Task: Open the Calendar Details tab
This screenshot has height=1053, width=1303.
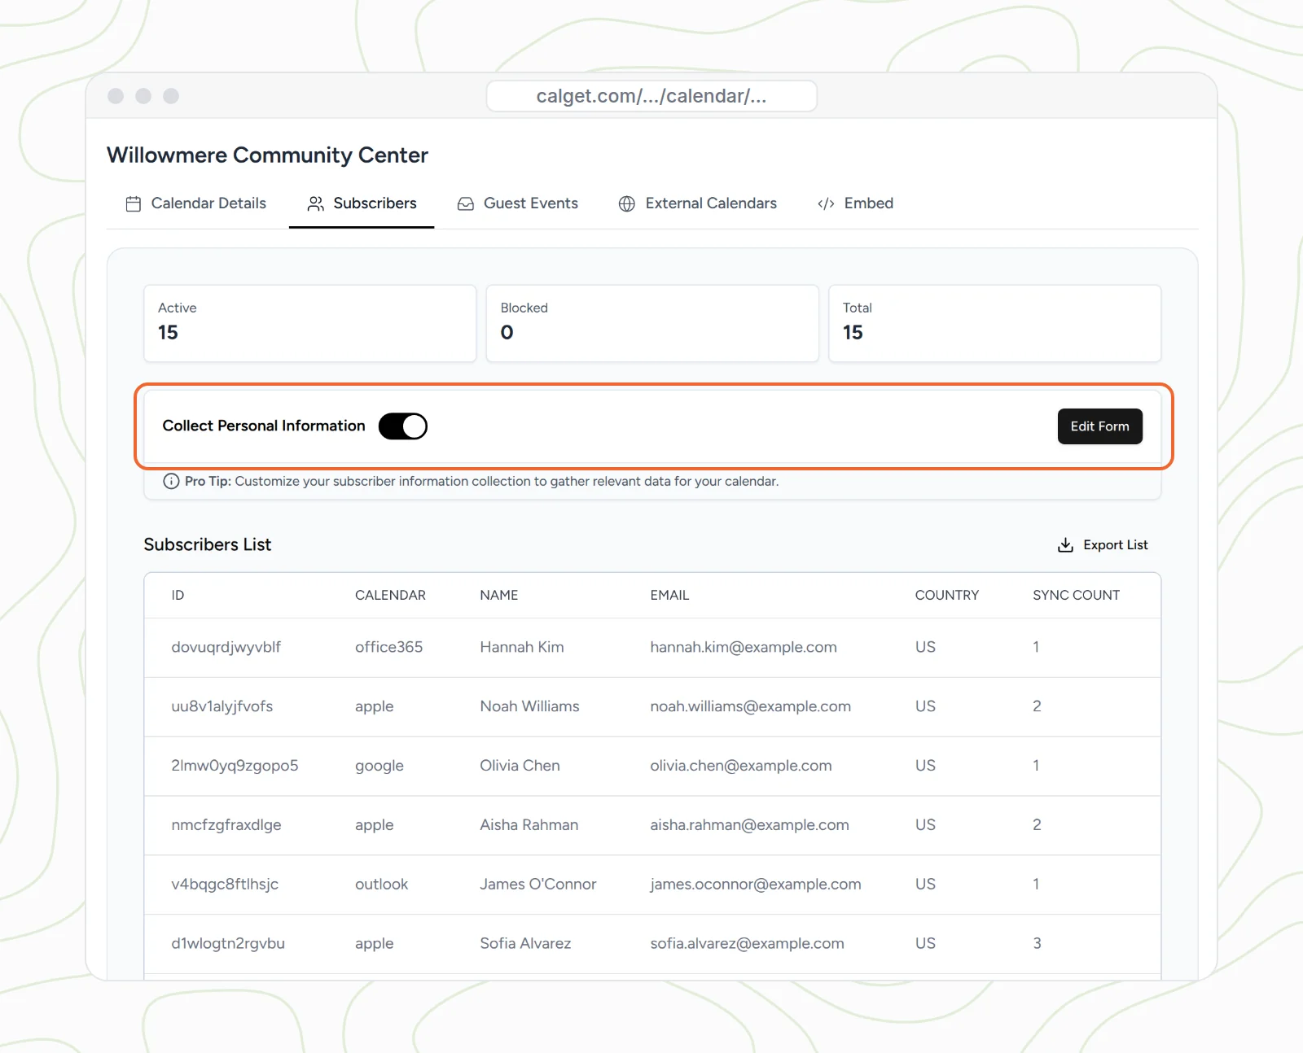Action: tap(196, 203)
